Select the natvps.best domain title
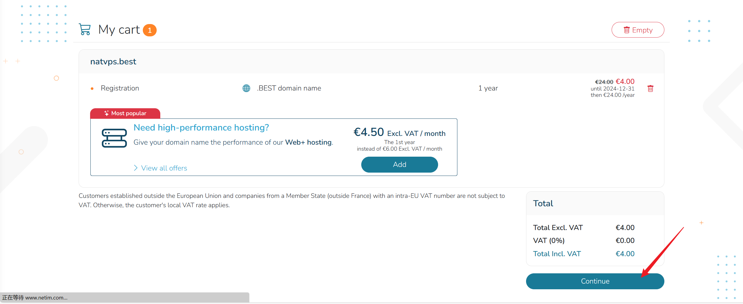The image size is (743, 304). (113, 62)
